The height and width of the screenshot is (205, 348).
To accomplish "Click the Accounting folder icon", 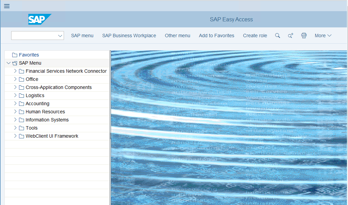I will (22, 104).
